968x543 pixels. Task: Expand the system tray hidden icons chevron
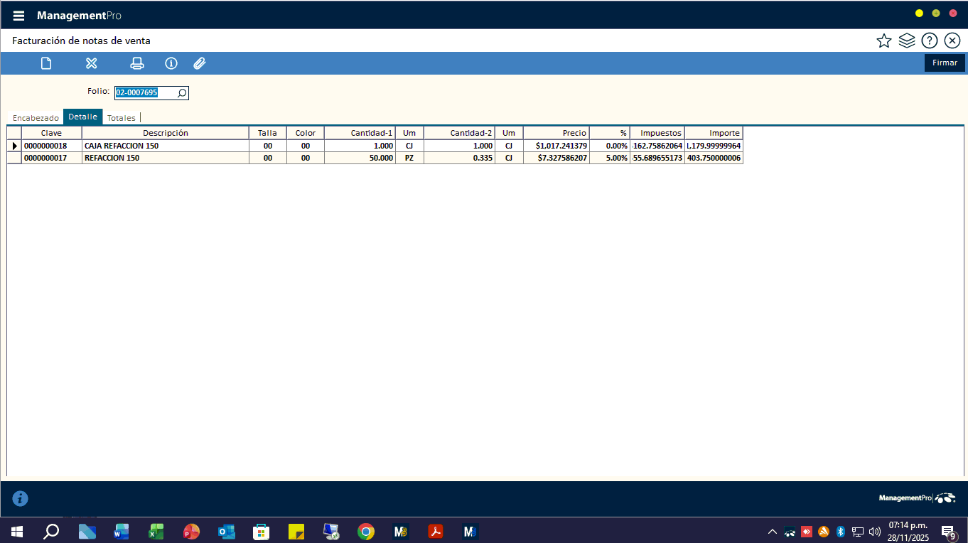772,532
